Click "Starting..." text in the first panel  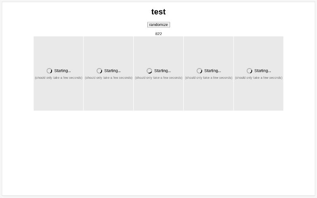click(x=62, y=71)
